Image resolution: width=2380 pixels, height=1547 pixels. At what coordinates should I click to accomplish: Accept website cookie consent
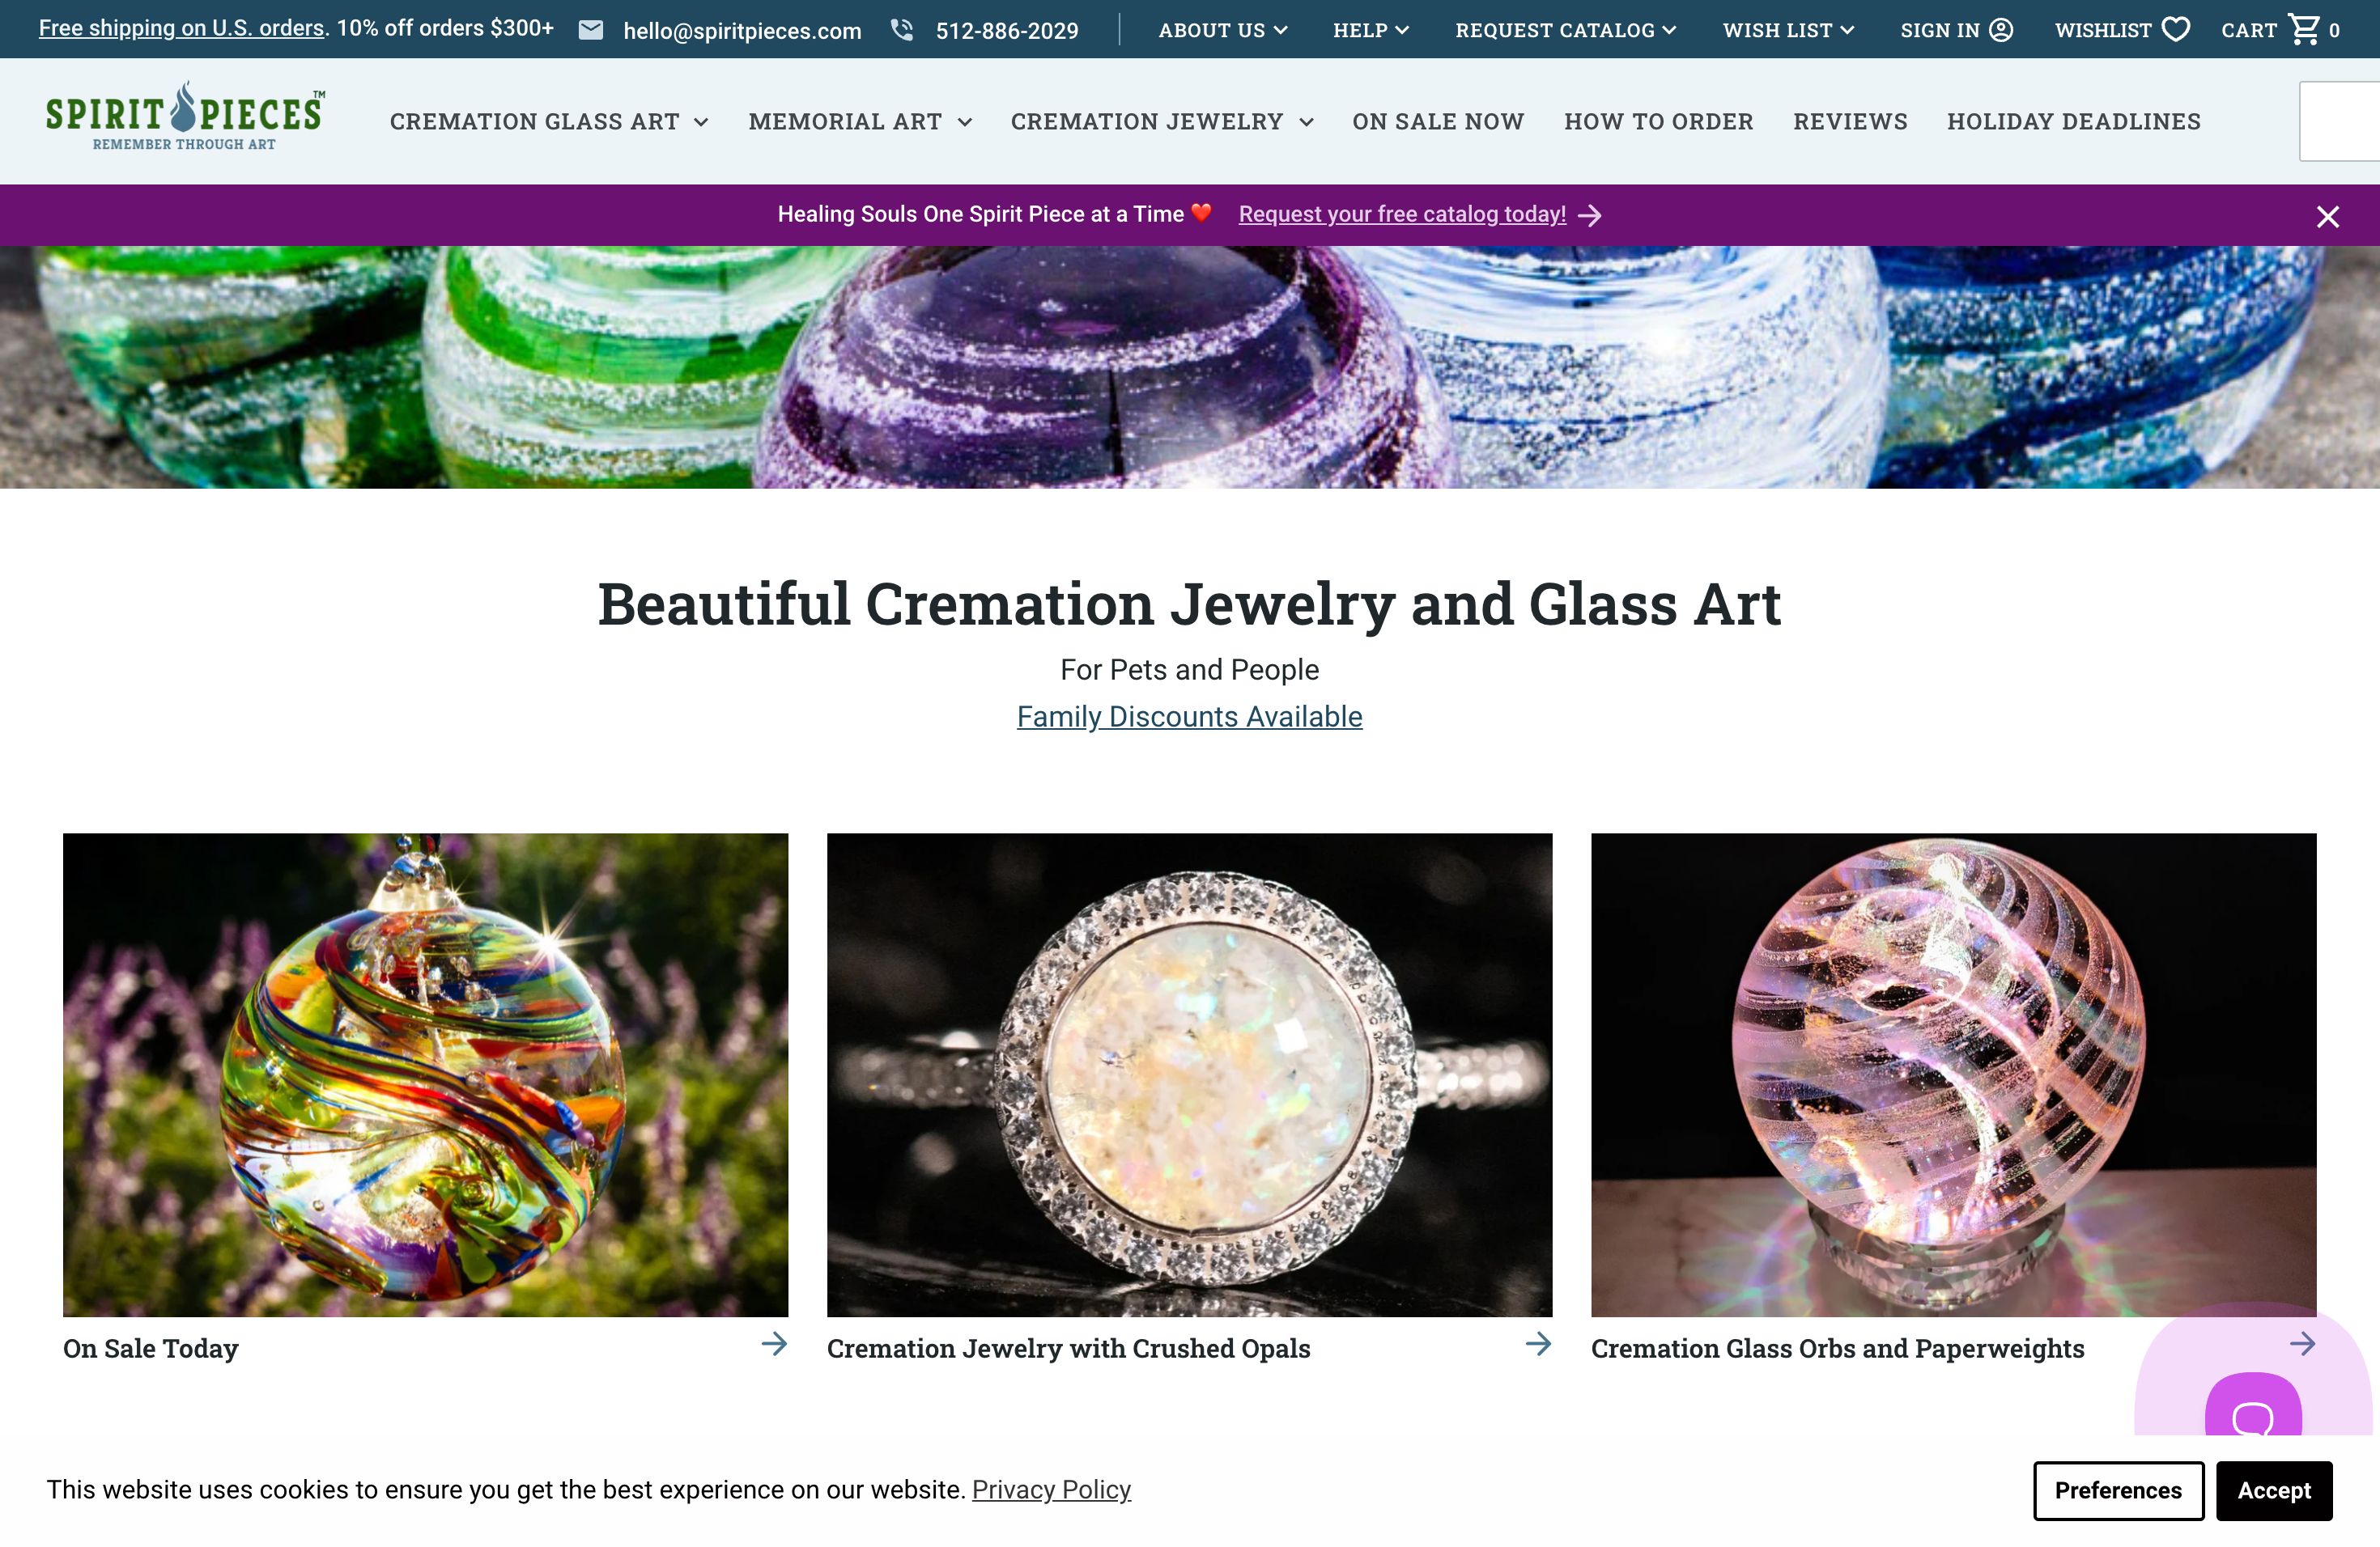pos(2274,1490)
